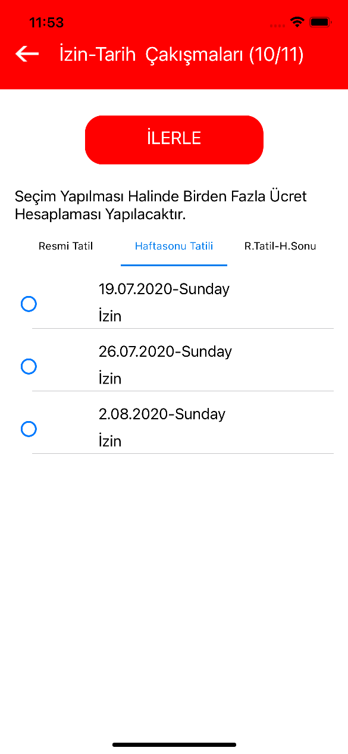Tap the 2.08.2020-Sunday date text
348x754 pixels.
162,414
